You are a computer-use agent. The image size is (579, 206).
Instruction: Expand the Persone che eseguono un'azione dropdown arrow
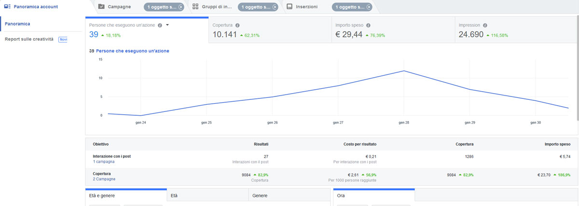(x=167, y=25)
